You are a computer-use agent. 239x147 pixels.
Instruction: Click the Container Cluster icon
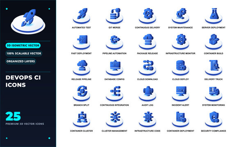click(x=82, y=119)
